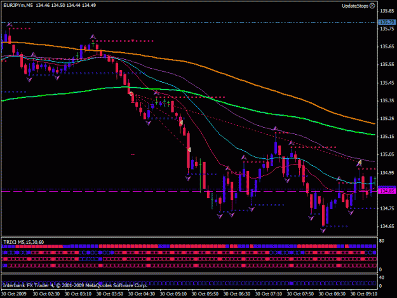Image resolution: width=397 pixels, height=298 pixels.
Task: Click the 135.25 price axis label
Action: [x=387, y=118]
